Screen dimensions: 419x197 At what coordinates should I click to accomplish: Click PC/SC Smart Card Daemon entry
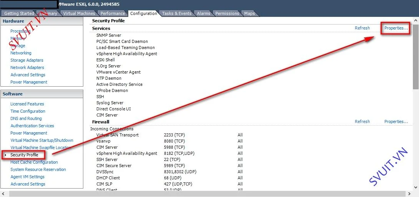pyautogui.click(x=122, y=41)
